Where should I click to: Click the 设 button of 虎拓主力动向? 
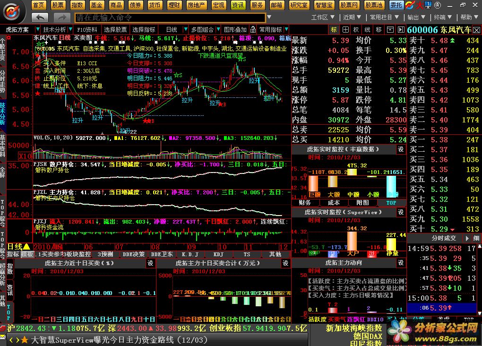point(401,263)
